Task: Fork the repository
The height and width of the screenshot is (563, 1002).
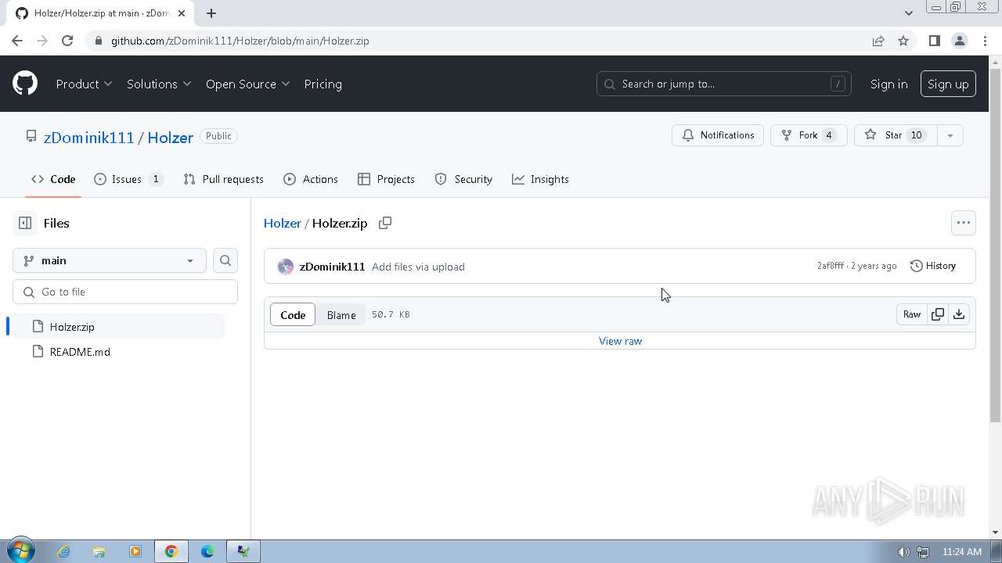Action: tap(809, 135)
